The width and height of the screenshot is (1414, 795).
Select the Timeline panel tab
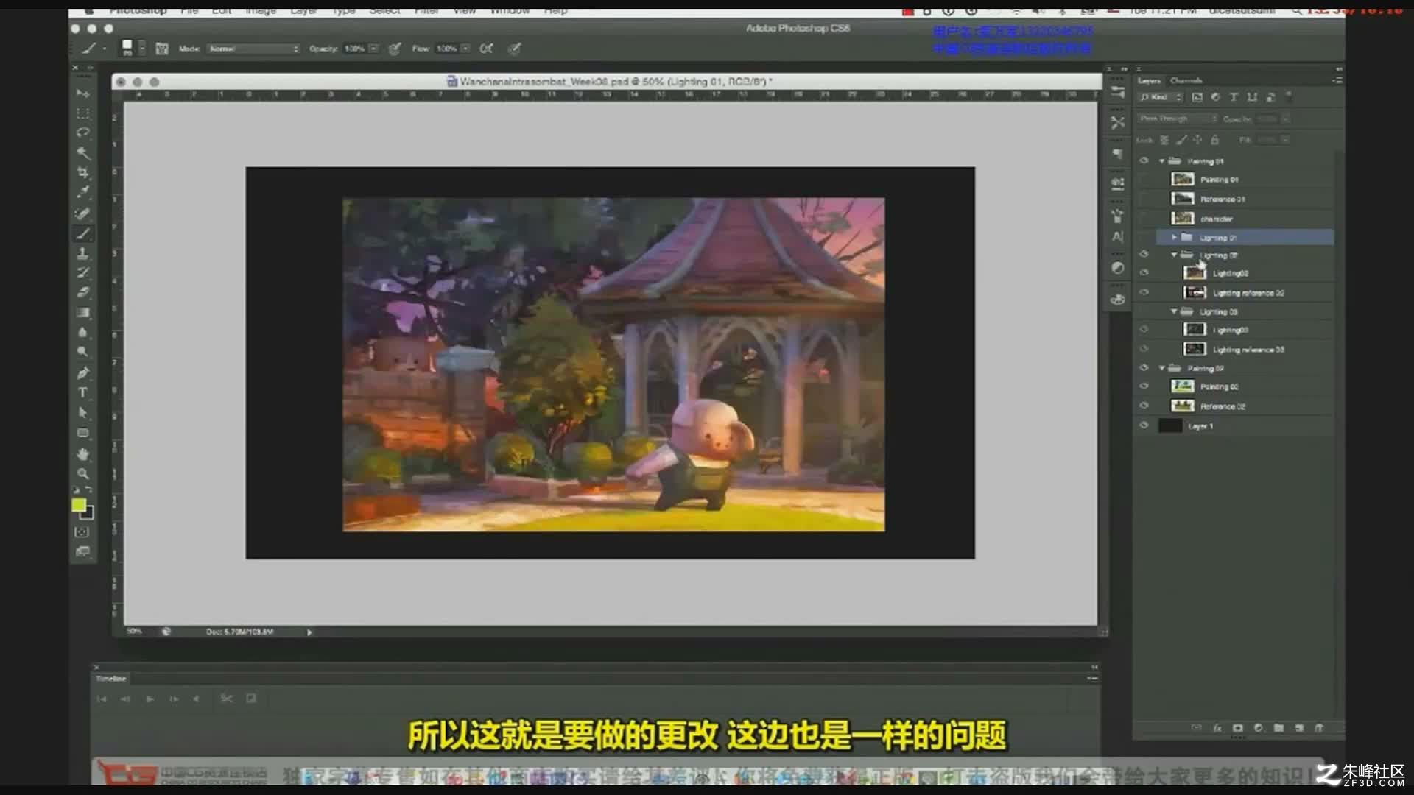[x=111, y=679]
